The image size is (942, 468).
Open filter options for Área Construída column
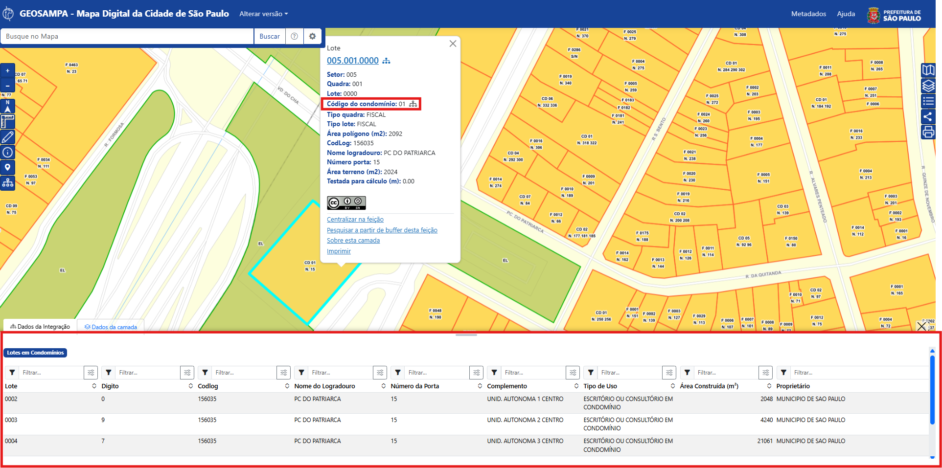tap(766, 373)
